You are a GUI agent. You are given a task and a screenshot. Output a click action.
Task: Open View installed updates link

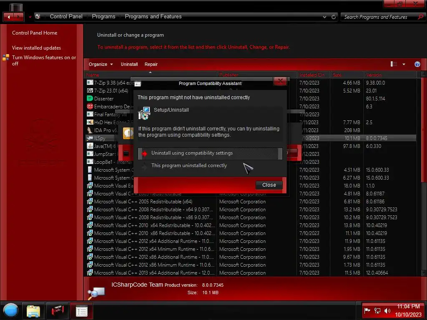(x=36, y=47)
